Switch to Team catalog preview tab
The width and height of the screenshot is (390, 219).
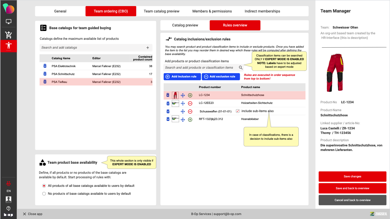[162, 11]
